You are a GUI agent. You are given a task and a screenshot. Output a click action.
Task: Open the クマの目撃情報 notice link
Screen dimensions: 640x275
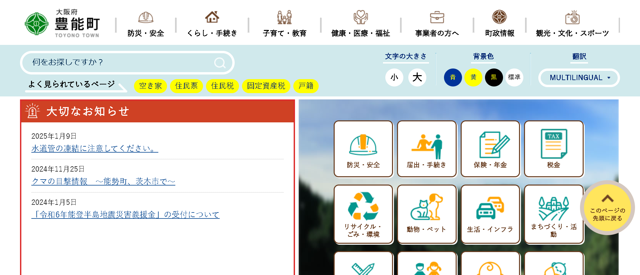pos(103,181)
